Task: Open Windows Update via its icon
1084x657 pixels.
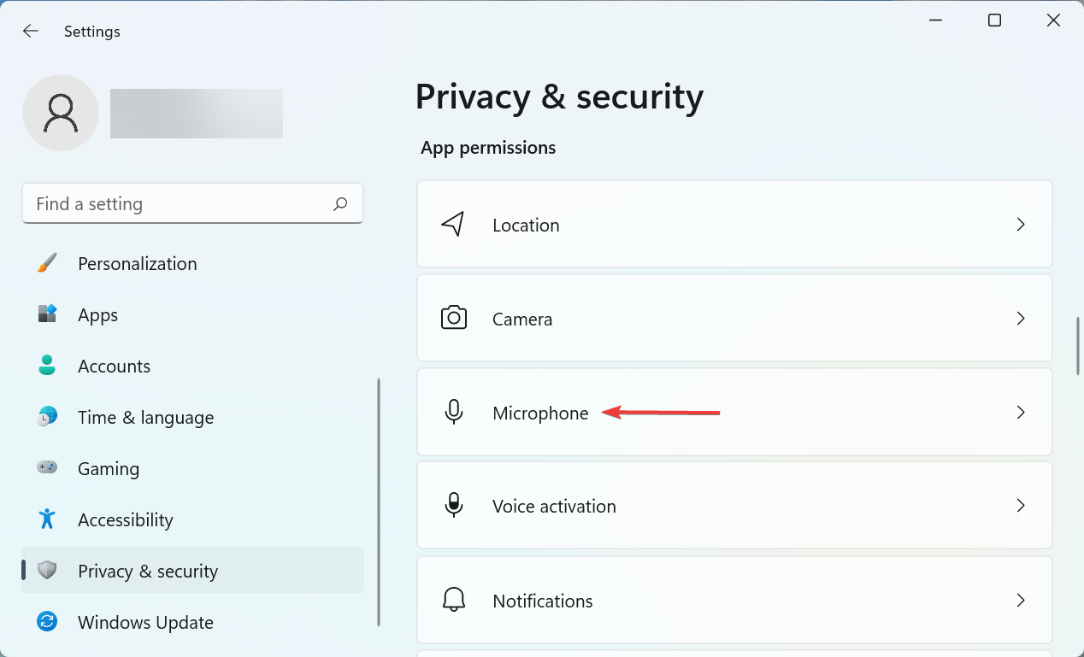Action: [x=48, y=622]
